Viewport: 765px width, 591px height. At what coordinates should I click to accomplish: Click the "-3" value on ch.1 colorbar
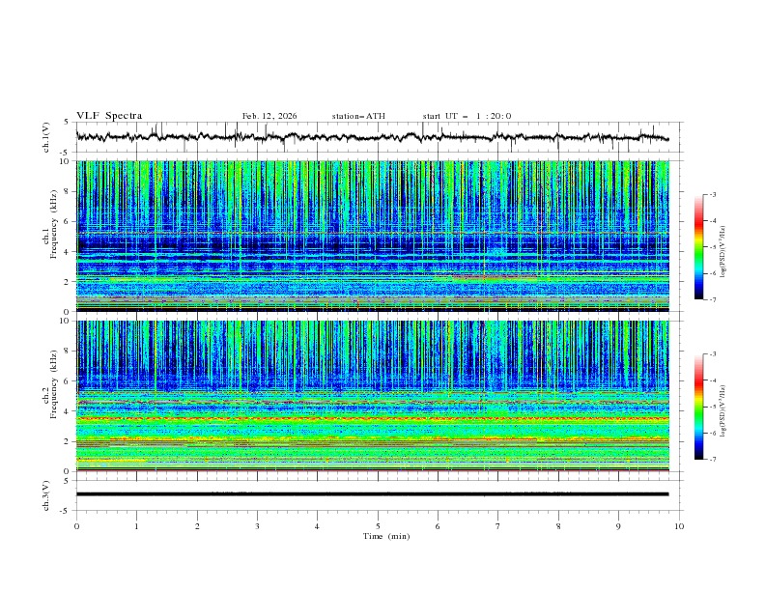point(713,194)
